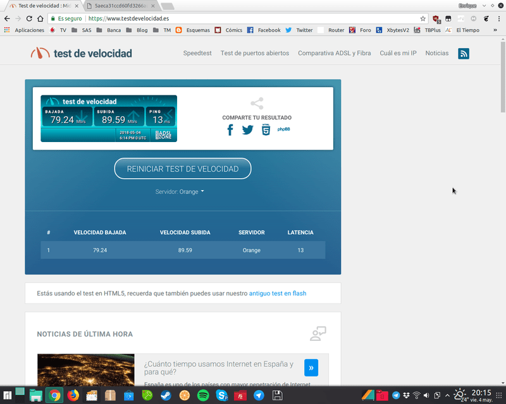Share result on Facebook icon

click(x=230, y=130)
